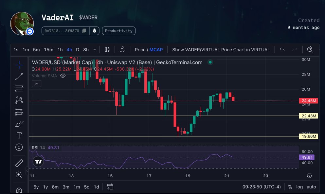Open the chart settings gear icon
Viewport: 325px width, 194px height.
(x=309, y=176)
